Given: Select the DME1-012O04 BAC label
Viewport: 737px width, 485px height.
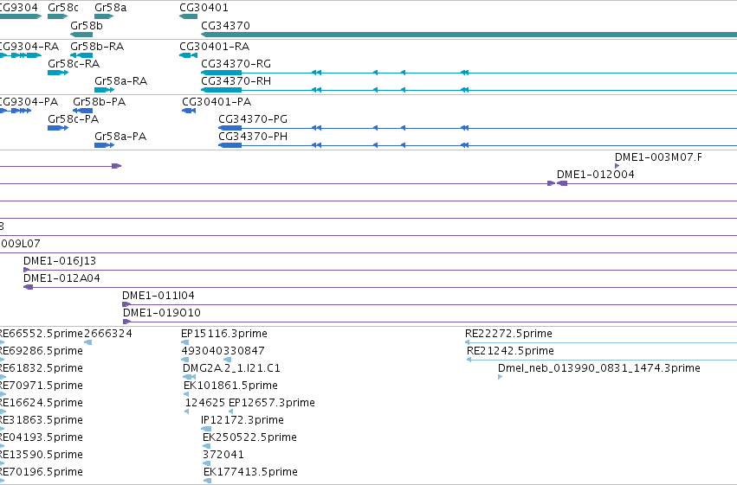Looking at the screenshot, I should (596, 175).
